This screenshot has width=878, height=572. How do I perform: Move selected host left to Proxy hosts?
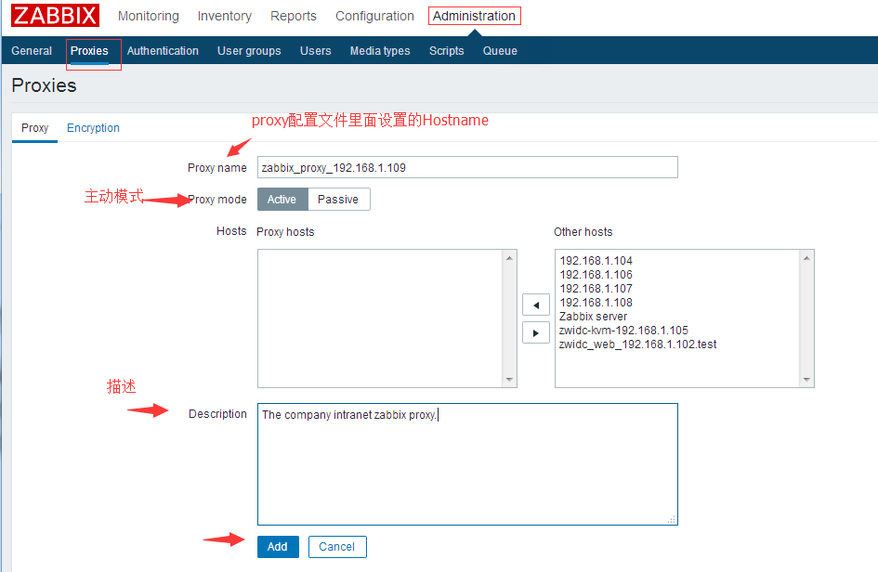535,305
